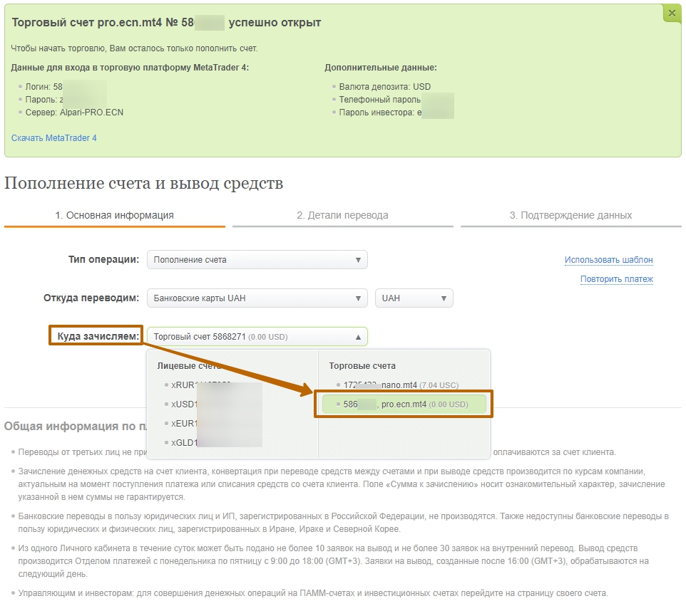Click the Скачать MetaTrader 4 link
This screenshot has width=686, height=616.
coord(54,138)
